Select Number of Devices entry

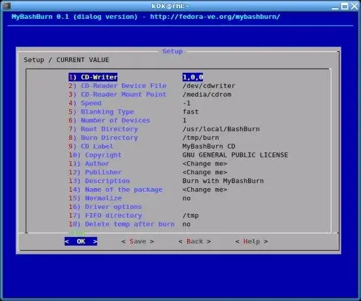point(109,120)
